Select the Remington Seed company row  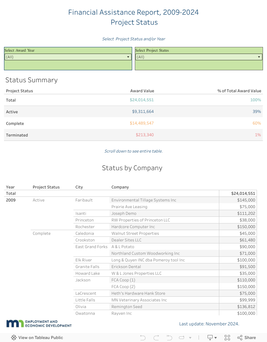click(x=126, y=307)
